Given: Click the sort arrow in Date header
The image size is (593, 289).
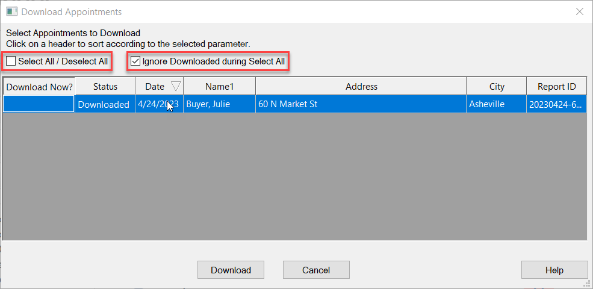Looking at the screenshot, I should (176, 86).
